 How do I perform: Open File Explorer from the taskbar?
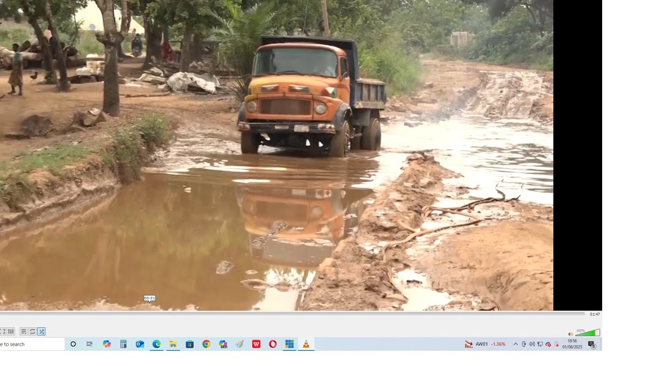click(173, 344)
